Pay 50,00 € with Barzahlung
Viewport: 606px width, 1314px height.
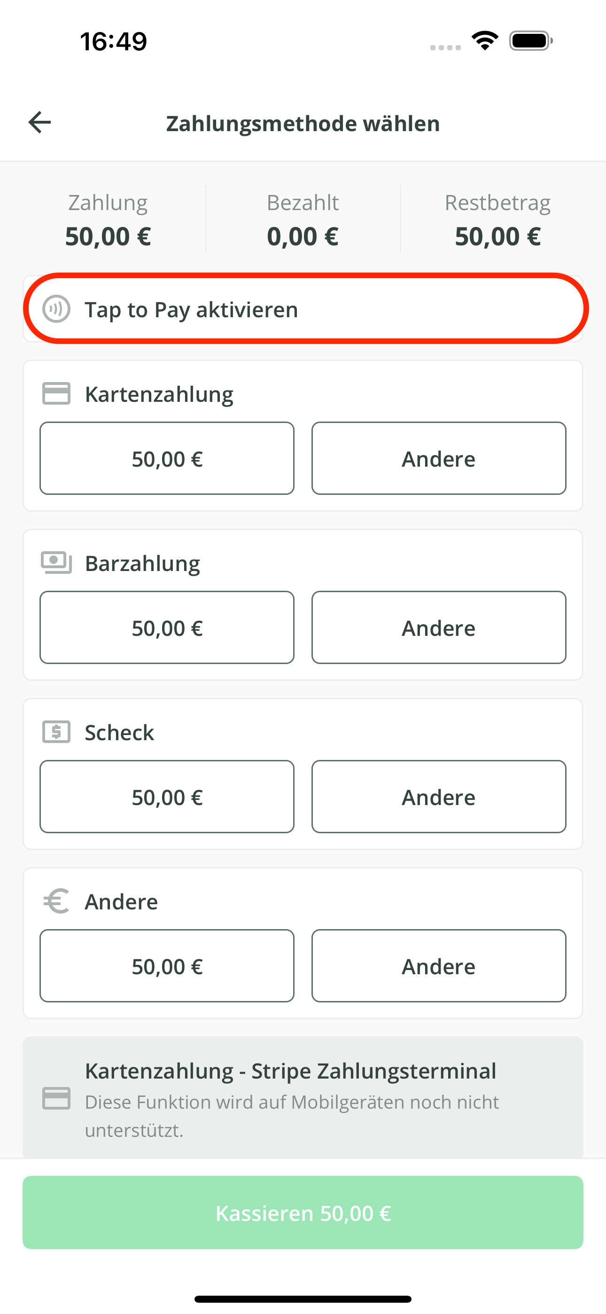click(x=167, y=627)
